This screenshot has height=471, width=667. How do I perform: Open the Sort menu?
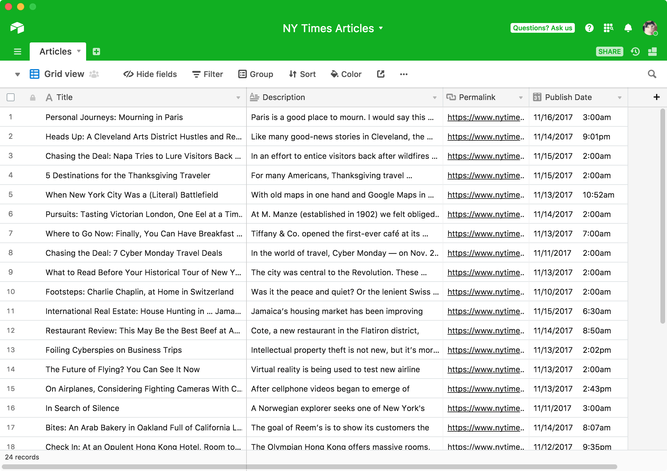click(302, 74)
